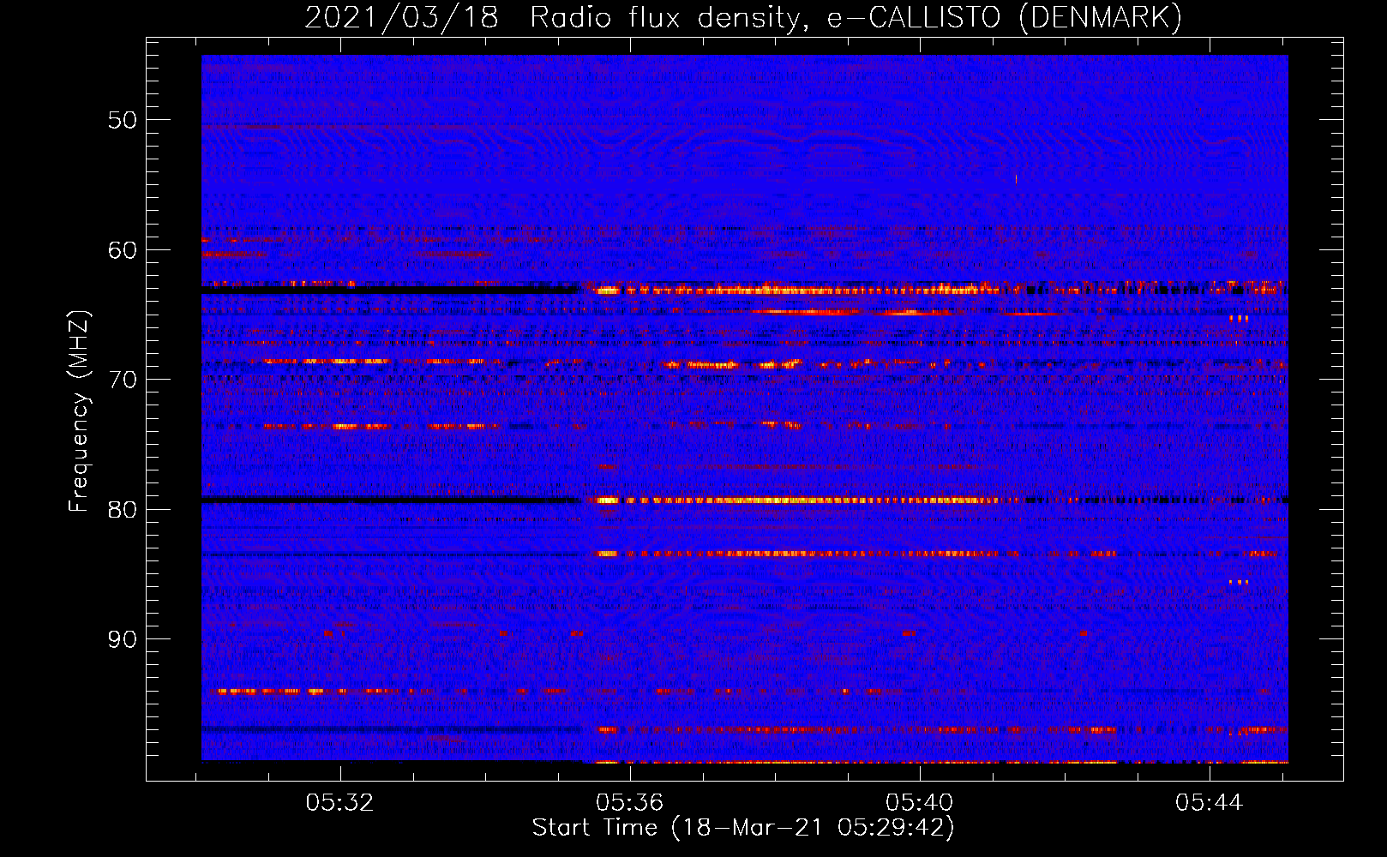The height and width of the screenshot is (857, 1387).
Task: Click the bright emission band just above 63 MHz
Action: (x=797, y=291)
